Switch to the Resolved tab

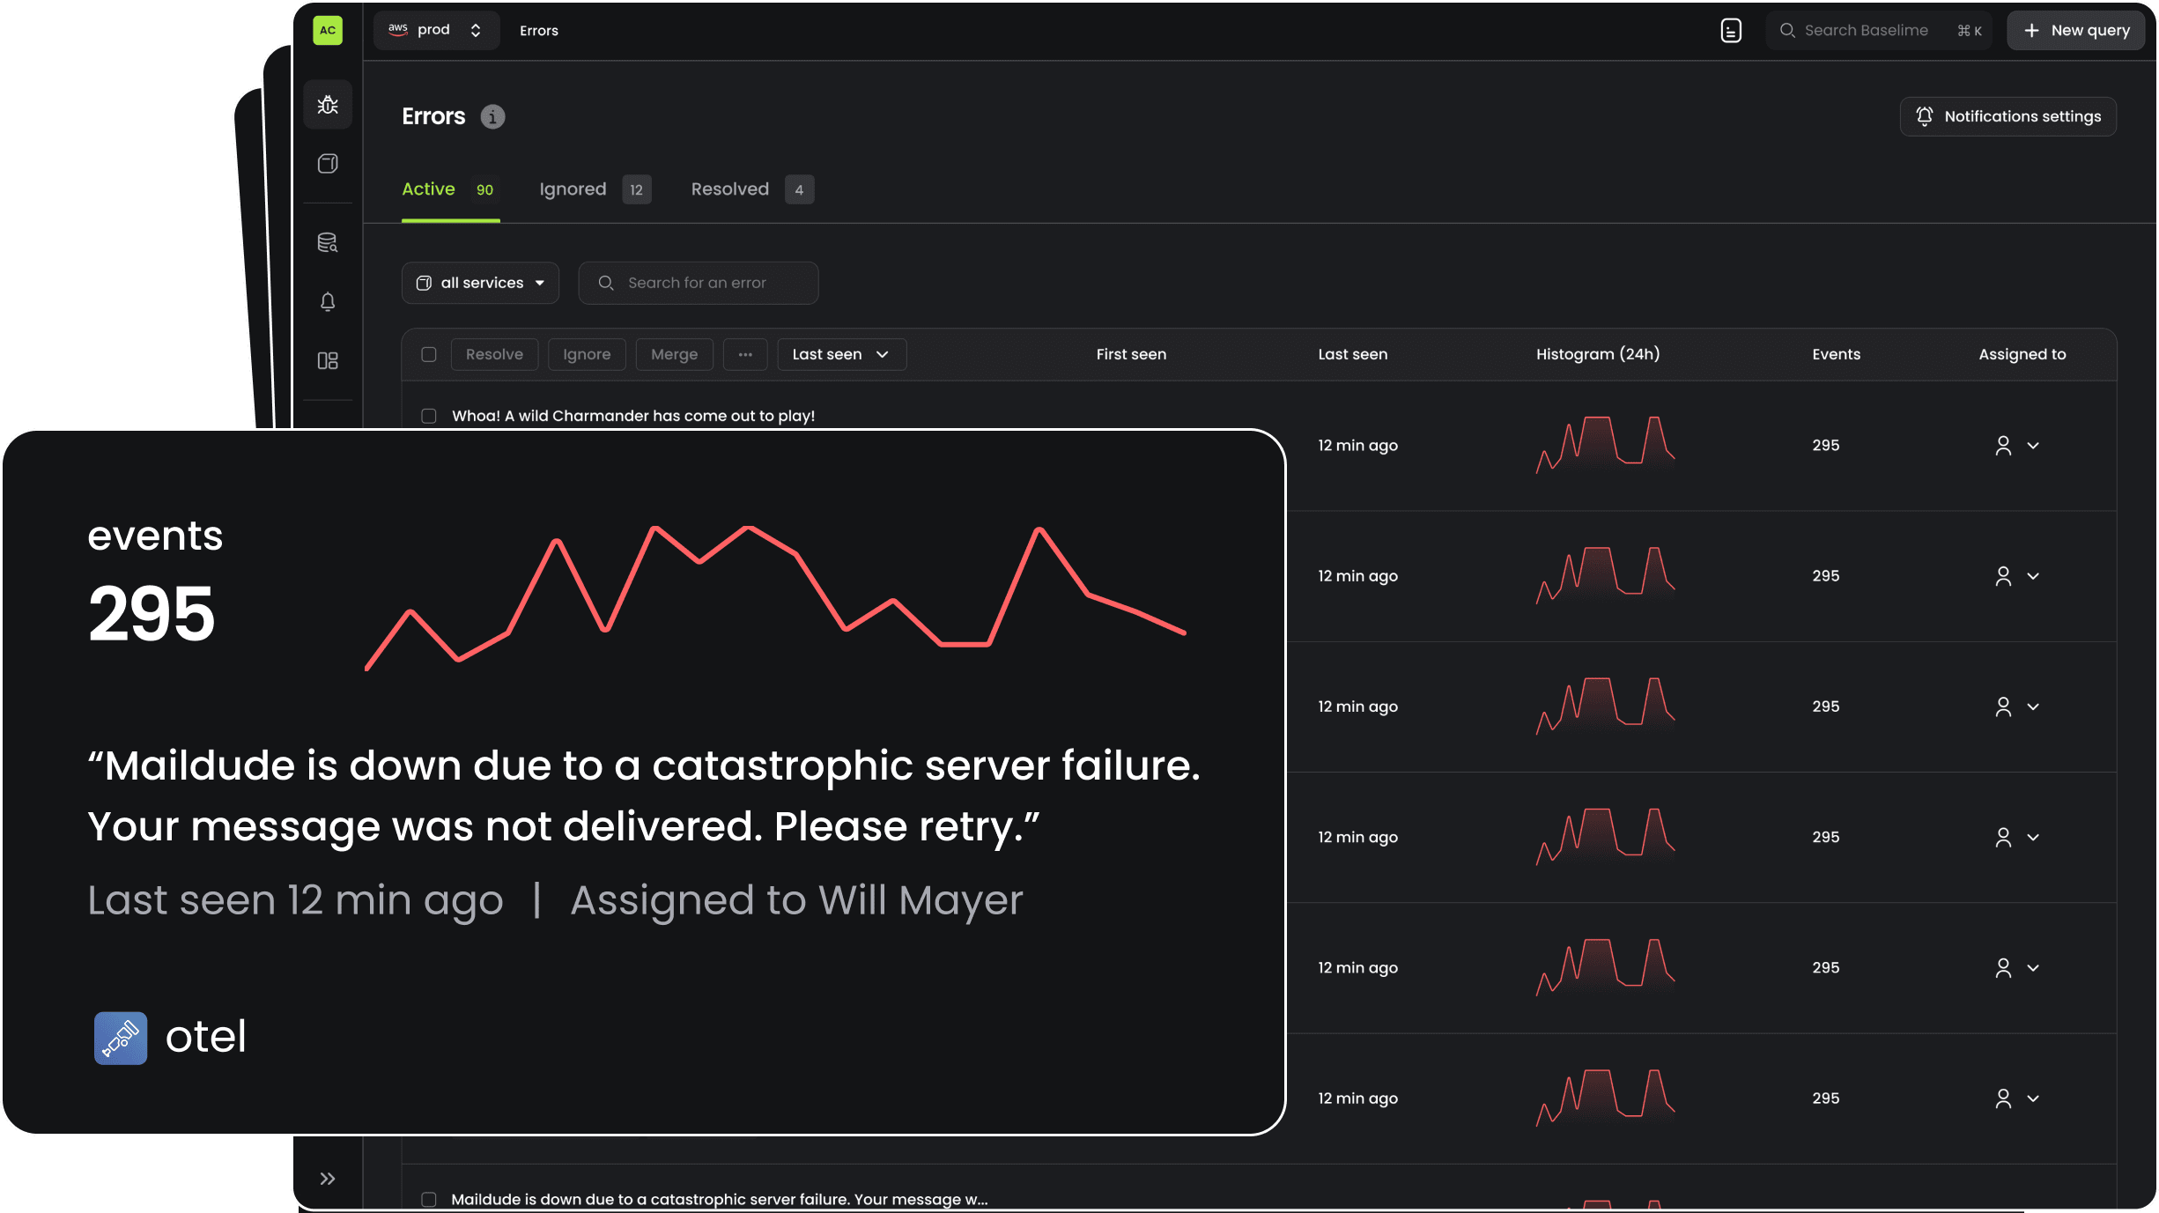pyautogui.click(x=730, y=189)
